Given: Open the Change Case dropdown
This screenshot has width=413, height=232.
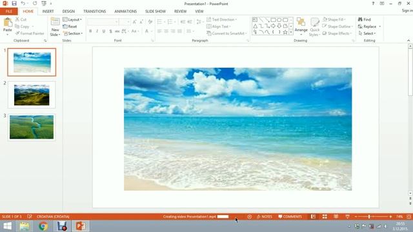Looking at the screenshot, I should [x=135, y=32].
